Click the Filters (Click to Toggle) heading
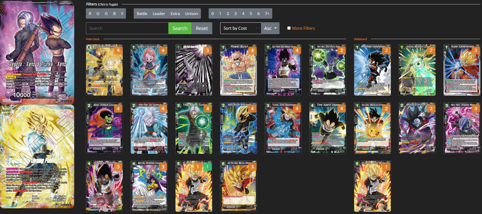Viewport: 482px width, 214px height. pos(102,4)
